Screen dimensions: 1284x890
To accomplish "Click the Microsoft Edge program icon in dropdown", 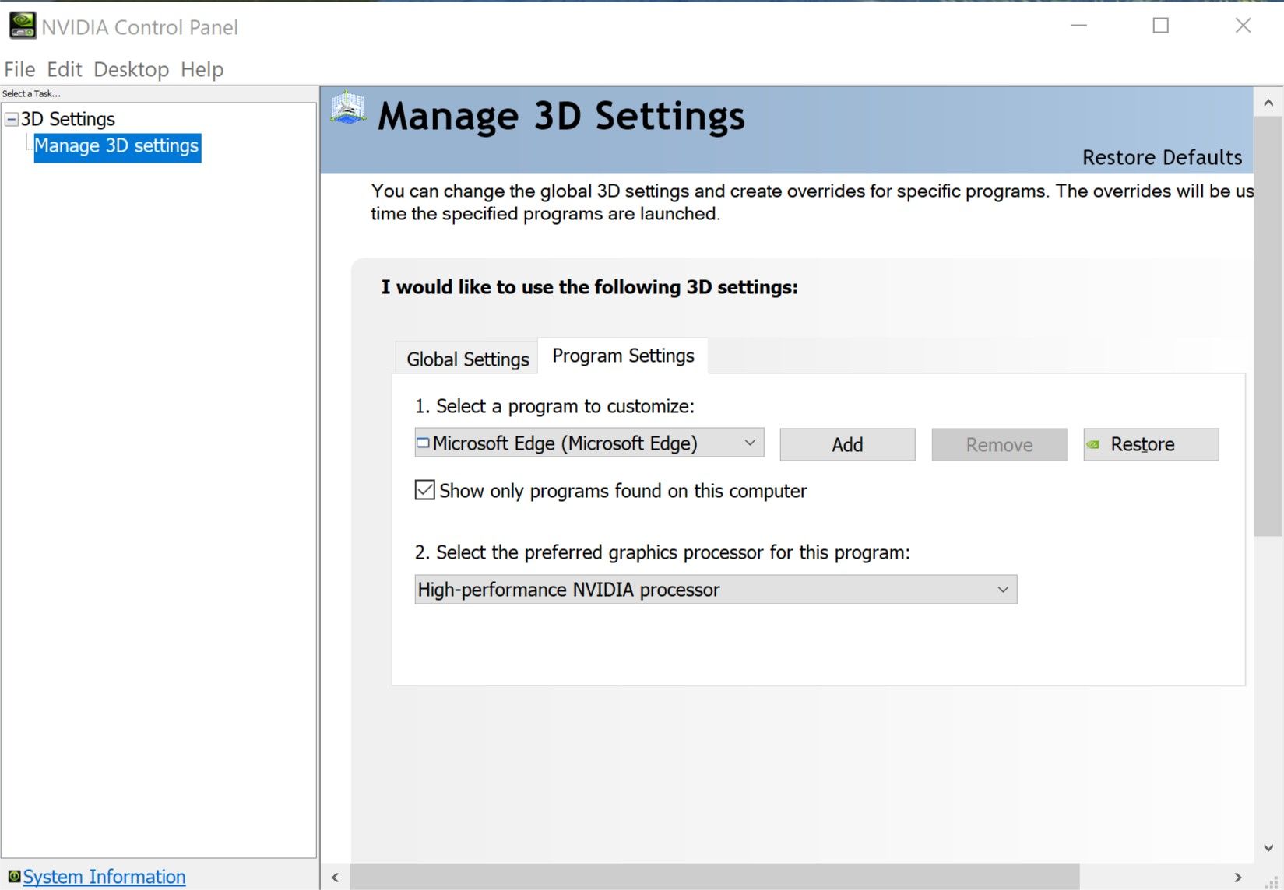I will (x=423, y=443).
